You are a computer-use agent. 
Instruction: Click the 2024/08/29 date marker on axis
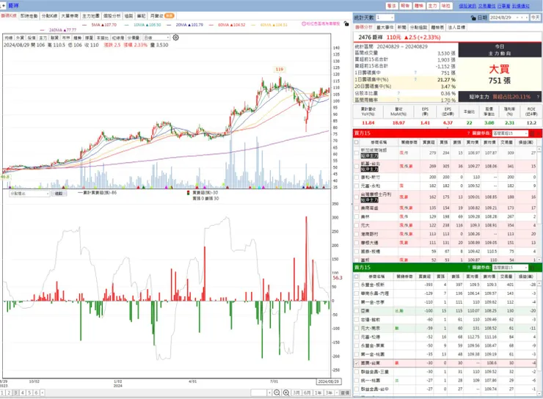pyautogui.click(x=329, y=381)
